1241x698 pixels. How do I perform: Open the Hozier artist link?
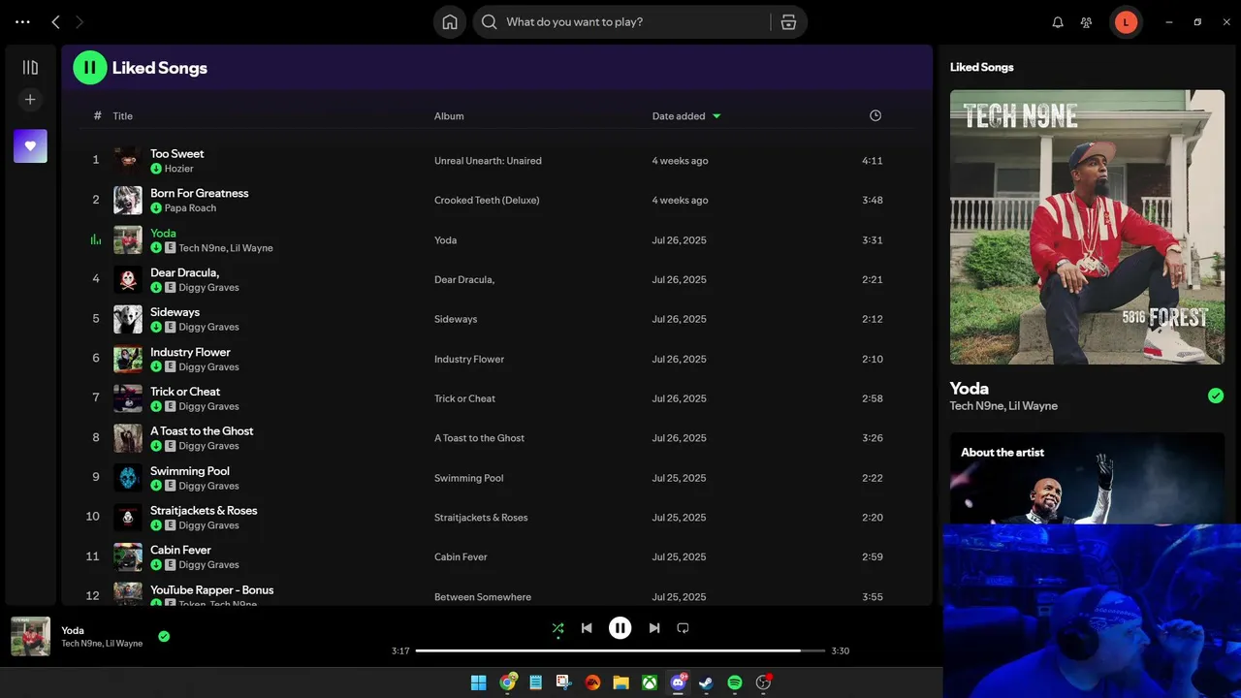coord(178,169)
